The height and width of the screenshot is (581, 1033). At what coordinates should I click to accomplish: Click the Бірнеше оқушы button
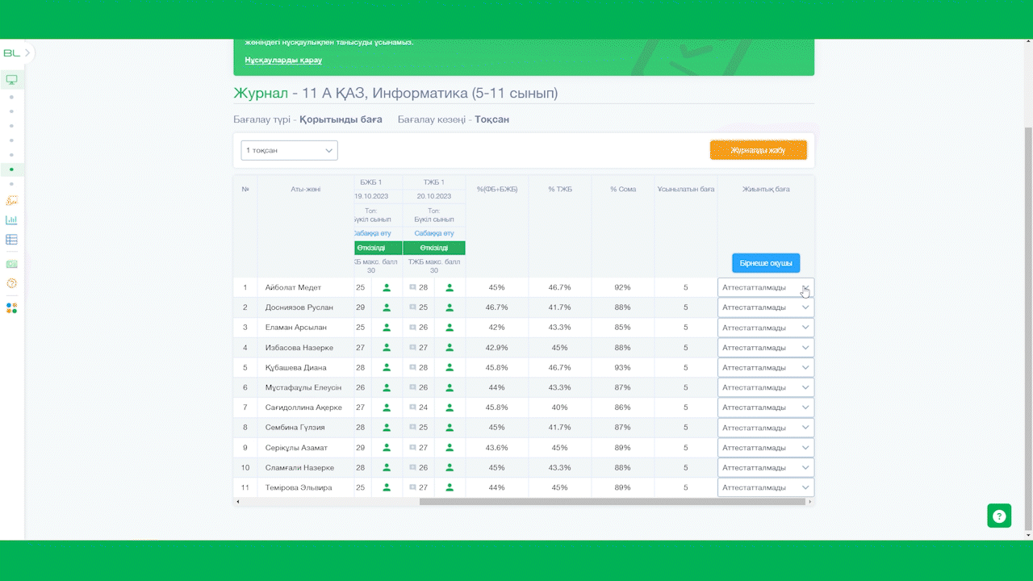[x=766, y=263]
